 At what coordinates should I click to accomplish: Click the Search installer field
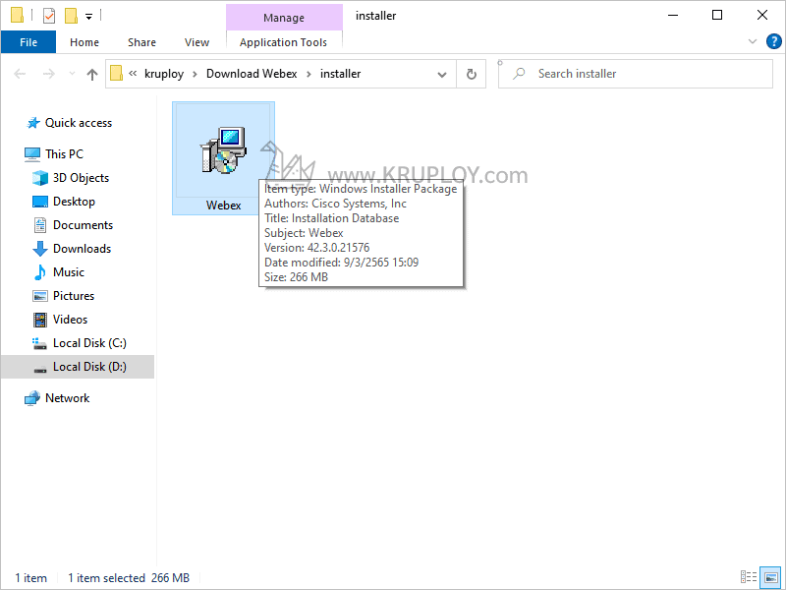pyautogui.click(x=635, y=74)
